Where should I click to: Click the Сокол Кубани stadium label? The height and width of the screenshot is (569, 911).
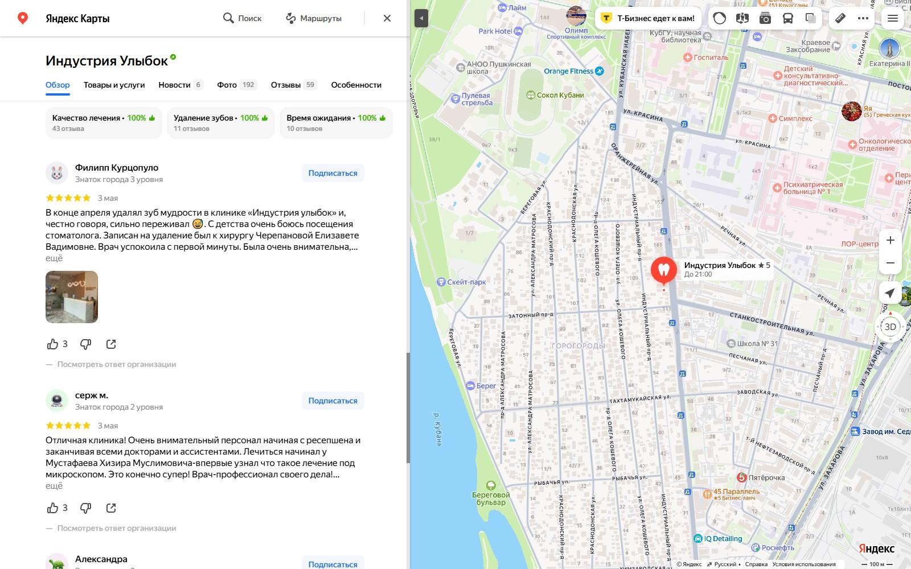coord(555,95)
